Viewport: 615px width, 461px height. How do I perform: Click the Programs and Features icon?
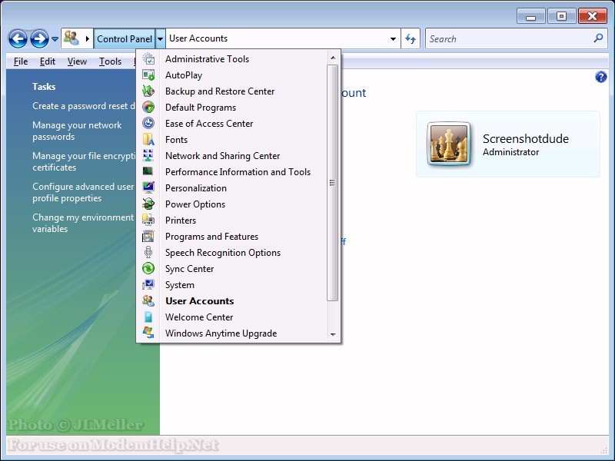click(148, 236)
